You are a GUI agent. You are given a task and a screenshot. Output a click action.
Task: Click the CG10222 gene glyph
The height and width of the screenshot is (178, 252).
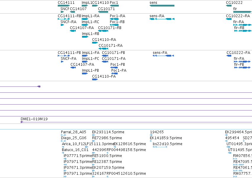[229, 6]
